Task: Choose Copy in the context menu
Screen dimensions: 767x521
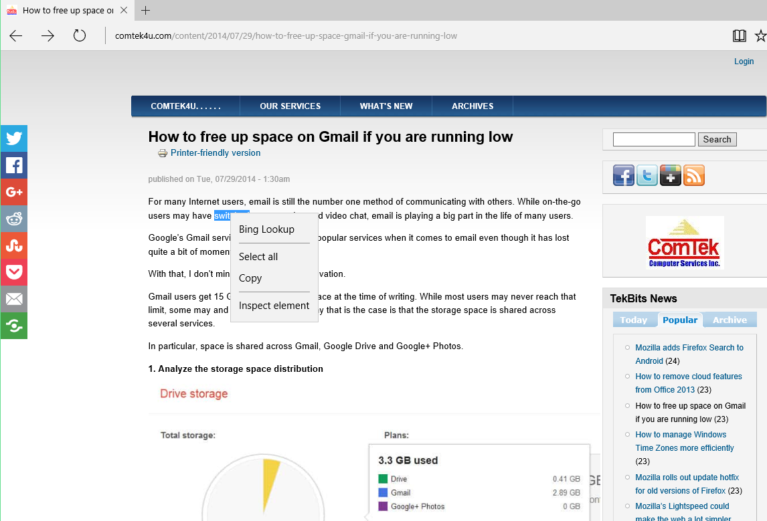Action: pyautogui.click(x=274, y=278)
